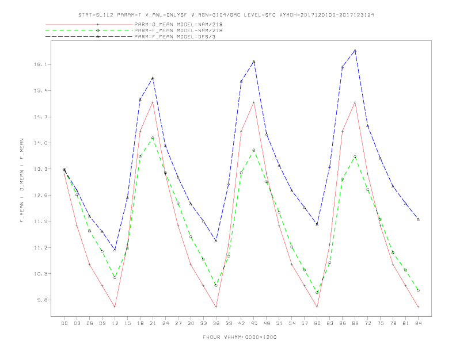Click x-axis tick label 15

pos(127,323)
